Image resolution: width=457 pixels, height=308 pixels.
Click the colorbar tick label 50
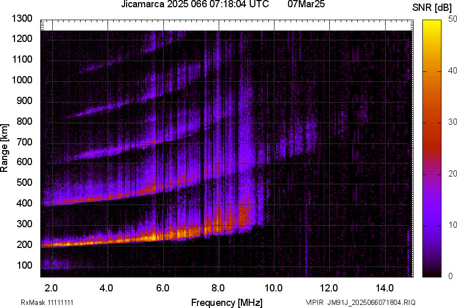pyautogui.click(x=453, y=19)
